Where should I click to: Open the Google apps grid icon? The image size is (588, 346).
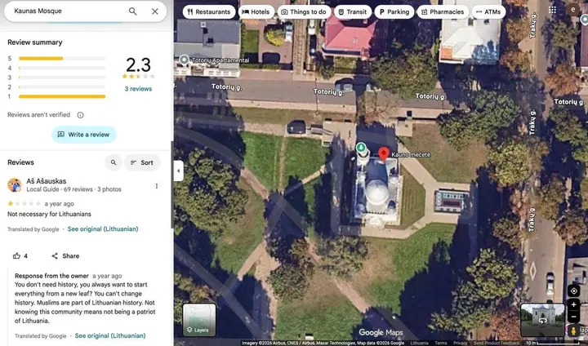(552, 10)
